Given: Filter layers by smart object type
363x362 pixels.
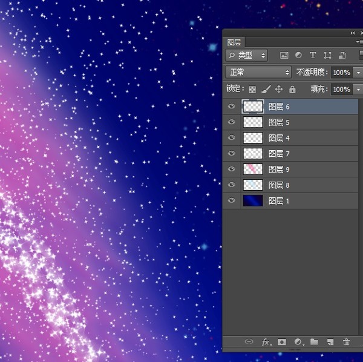Looking at the screenshot, I should click(x=342, y=55).
